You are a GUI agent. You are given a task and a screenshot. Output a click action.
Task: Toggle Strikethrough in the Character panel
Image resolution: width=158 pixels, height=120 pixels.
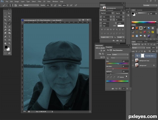pos(123,30)
